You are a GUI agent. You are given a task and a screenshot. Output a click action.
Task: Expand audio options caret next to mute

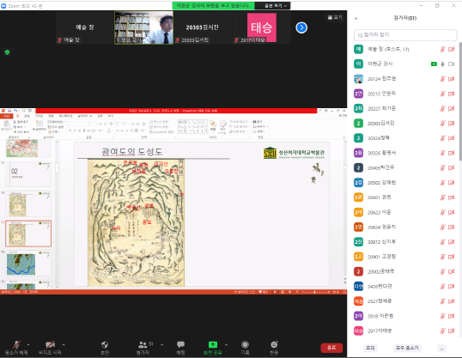pos(28,344)
